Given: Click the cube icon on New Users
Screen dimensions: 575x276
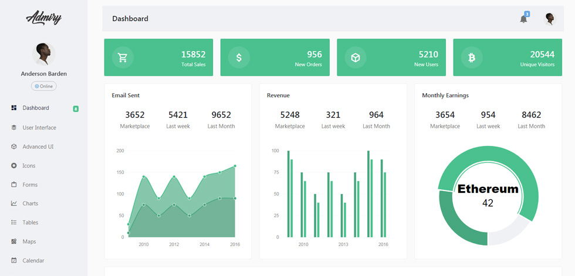Looking at the screenshot, I should (x=356, y=57).
